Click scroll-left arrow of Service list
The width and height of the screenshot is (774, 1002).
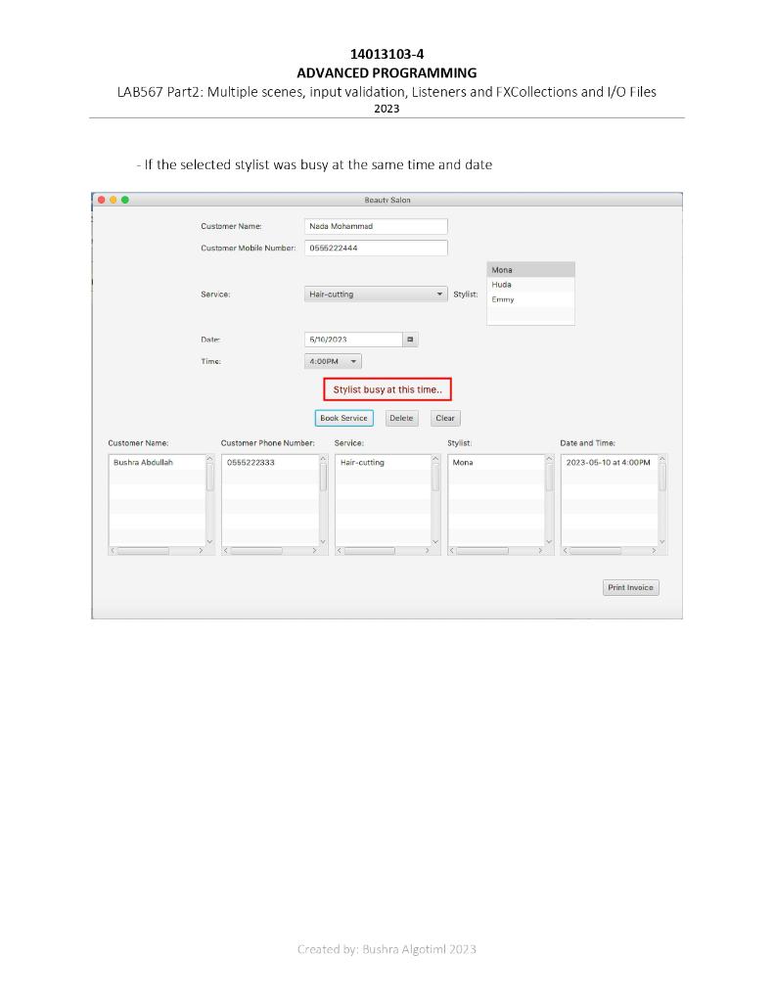(x=340, y=550)
